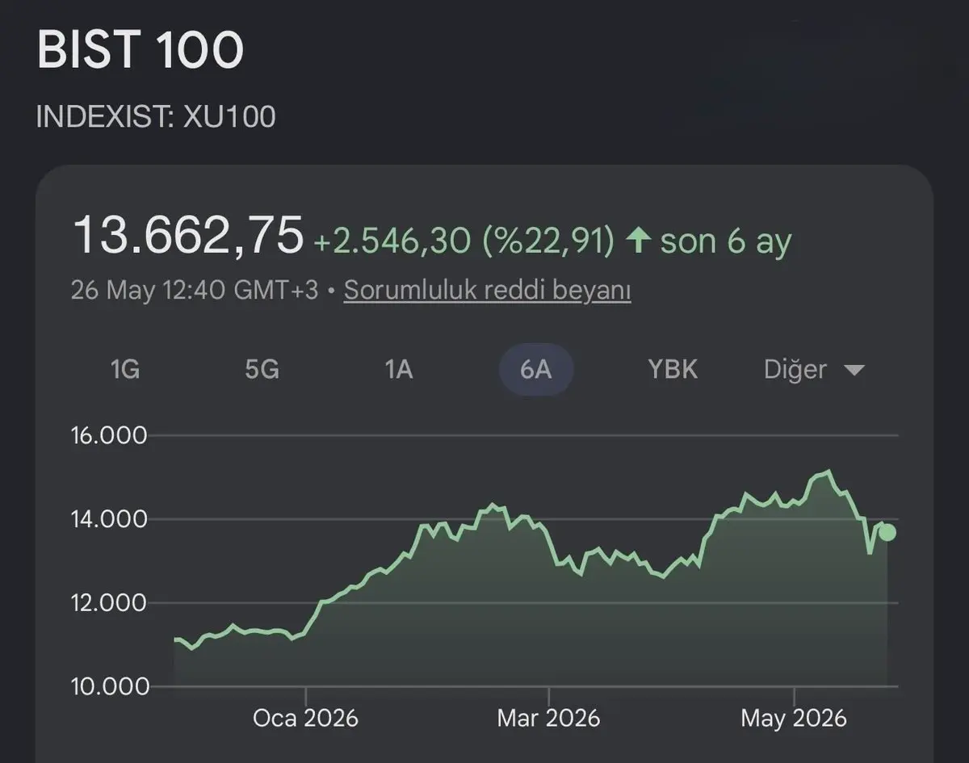Image resolution: width=969 pixels, height=763 pixels.
Task: Click the Mar 2026 x-axis label
Action: click(x=548, y=718)
